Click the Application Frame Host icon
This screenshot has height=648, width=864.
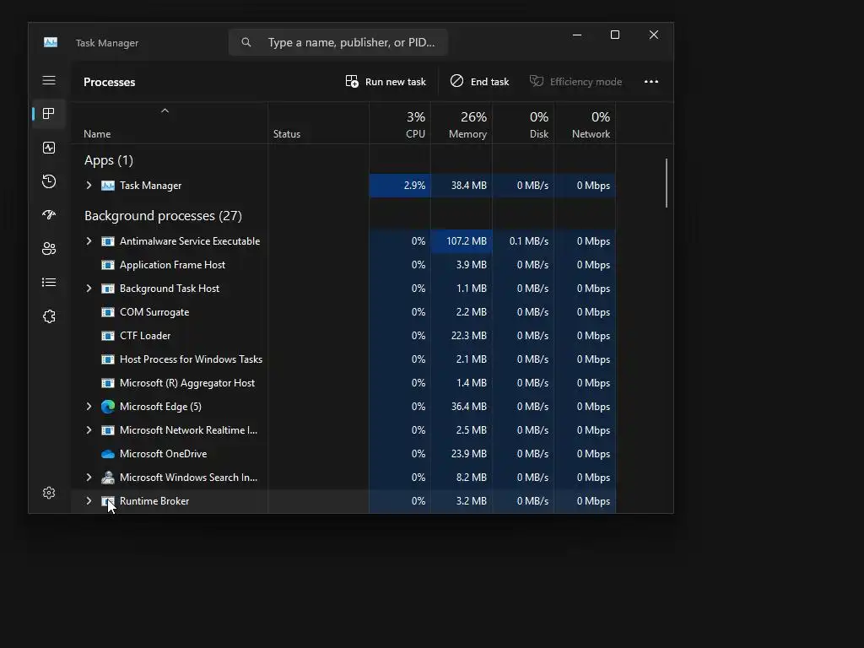(x=108, y=265)
